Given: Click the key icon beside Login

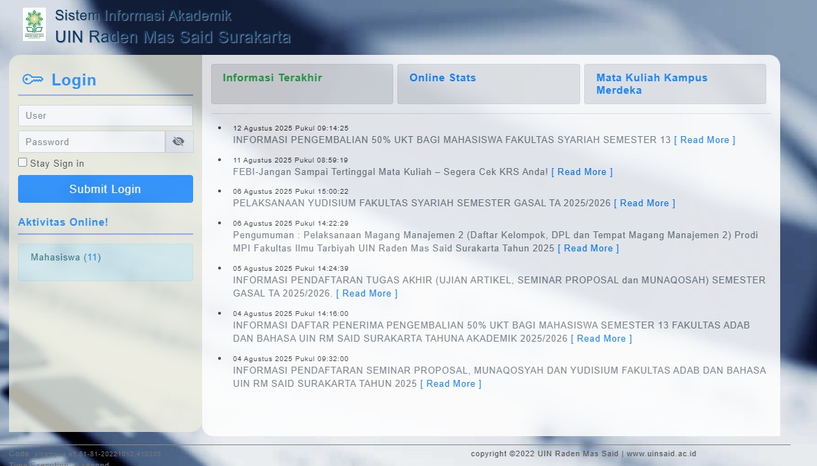Looking at the screenshot, I should coord(33,80).
